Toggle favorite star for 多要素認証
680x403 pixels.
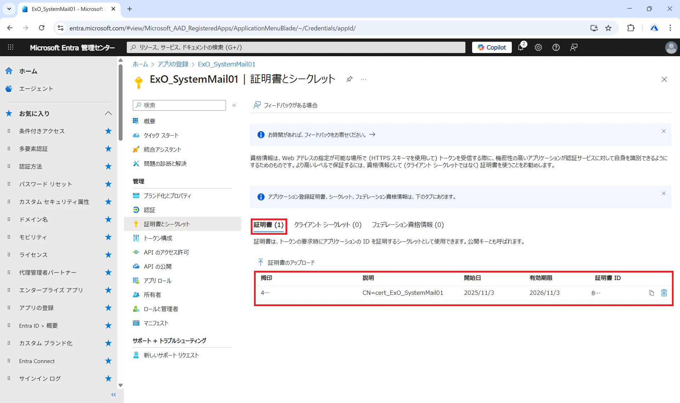click(108, 149)
